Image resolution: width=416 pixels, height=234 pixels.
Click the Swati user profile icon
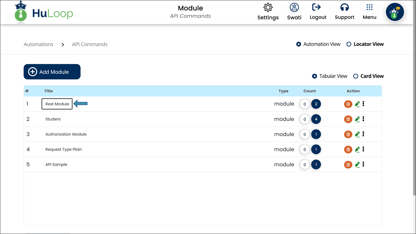(x=294, y=8)
